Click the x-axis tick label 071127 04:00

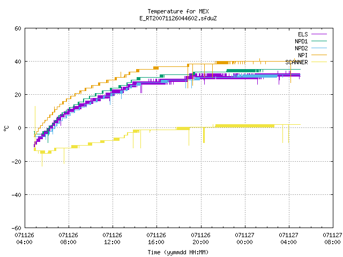289,239
